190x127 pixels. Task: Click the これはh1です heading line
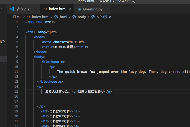point(60,111)
